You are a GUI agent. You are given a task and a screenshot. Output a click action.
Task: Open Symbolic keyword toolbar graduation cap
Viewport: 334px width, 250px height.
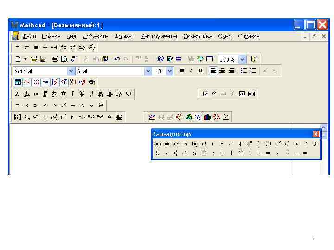coord(91,82)
